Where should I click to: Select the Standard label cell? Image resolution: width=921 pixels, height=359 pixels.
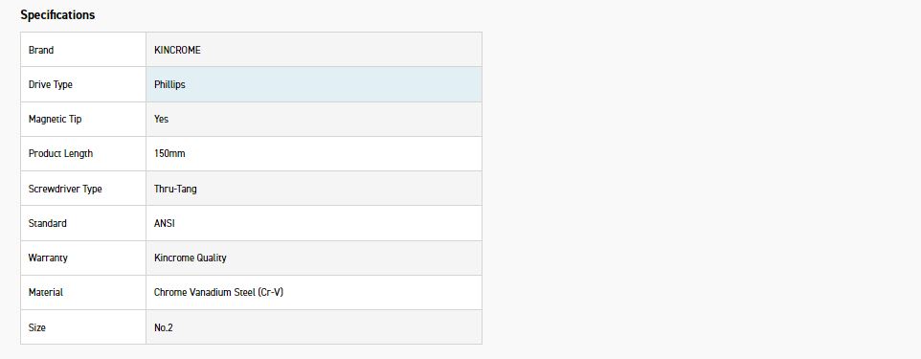pos(83,223)
